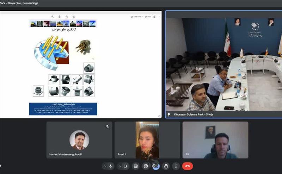Turn off the camera in call toolbar
This screenshot has width=282, height=174.
125,166
